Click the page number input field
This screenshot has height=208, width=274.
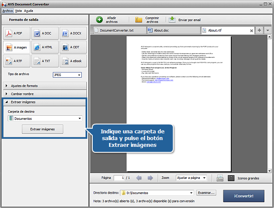(119, 178)
